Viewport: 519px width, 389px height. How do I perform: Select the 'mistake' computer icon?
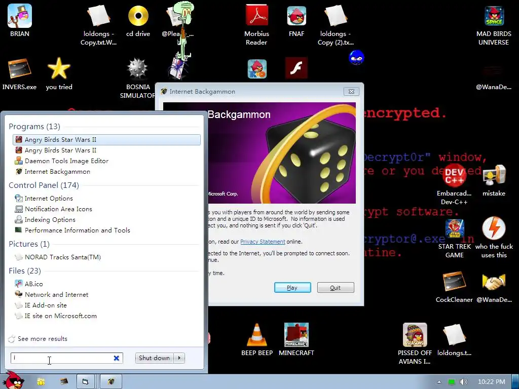click(494, 180)
